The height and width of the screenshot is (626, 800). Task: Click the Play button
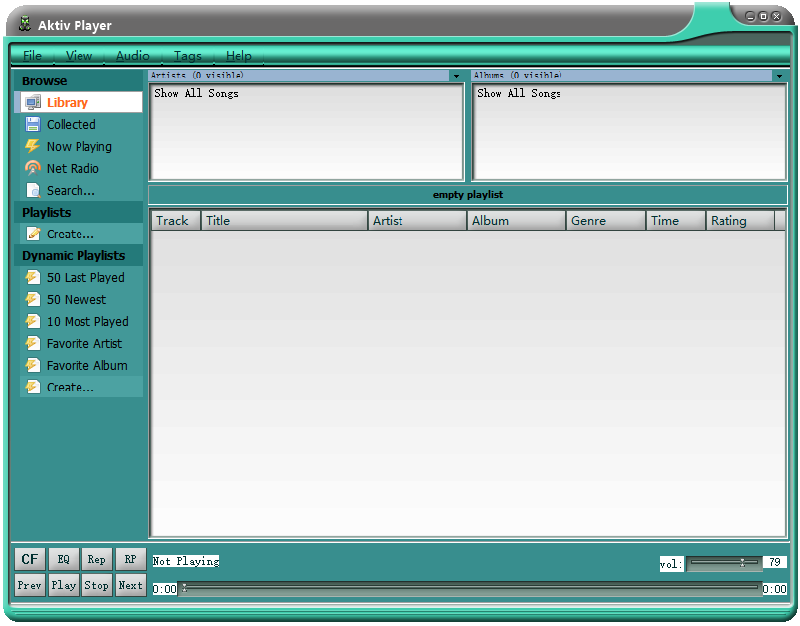64,585
